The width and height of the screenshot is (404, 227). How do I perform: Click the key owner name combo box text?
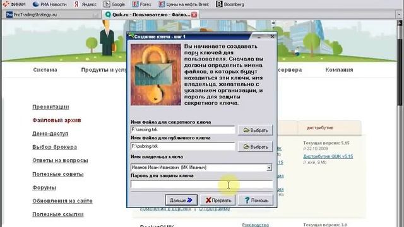click(198, 168)
